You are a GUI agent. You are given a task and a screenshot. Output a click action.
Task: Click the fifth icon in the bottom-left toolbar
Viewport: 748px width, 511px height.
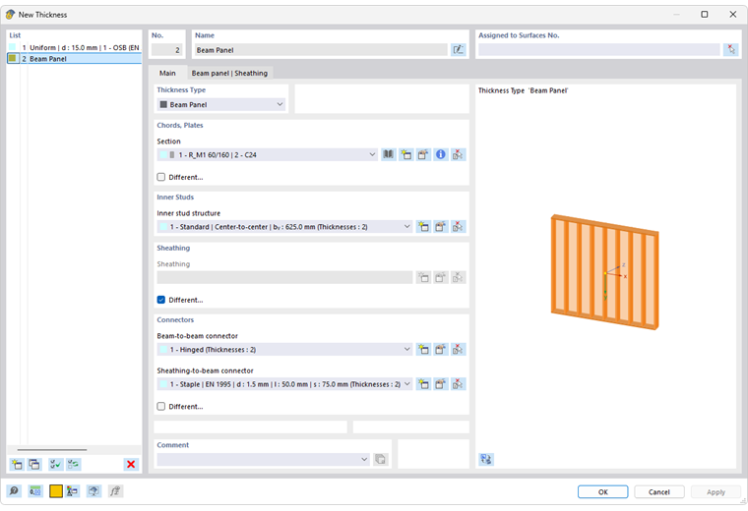pyautogui.click(x=93, y=491)
